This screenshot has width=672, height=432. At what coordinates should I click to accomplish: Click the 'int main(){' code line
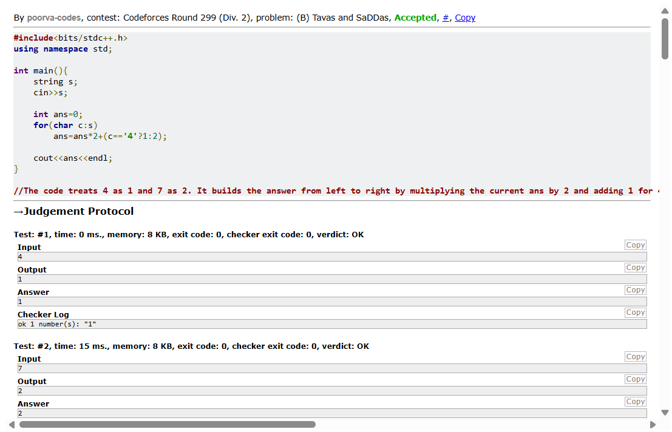click(41, 70)
